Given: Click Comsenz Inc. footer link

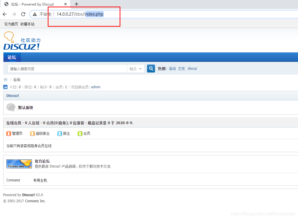Looking at the screenshot, I should click(35, 201).
